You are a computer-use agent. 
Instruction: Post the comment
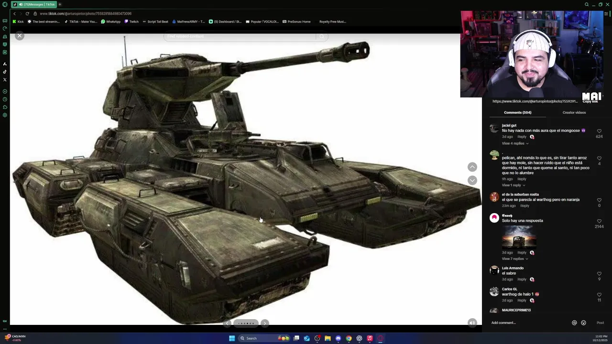(600, 323)
